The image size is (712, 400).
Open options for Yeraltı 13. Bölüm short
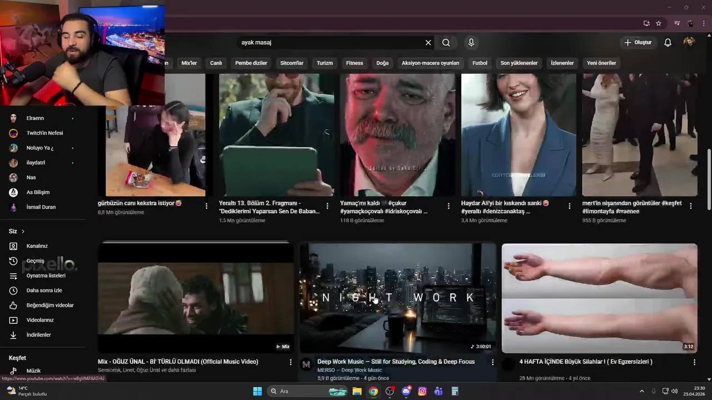[328, 206]
